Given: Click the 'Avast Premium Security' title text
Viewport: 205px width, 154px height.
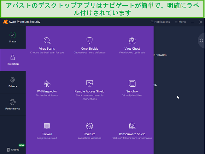Looking at the screenshot, I should 25,22.
